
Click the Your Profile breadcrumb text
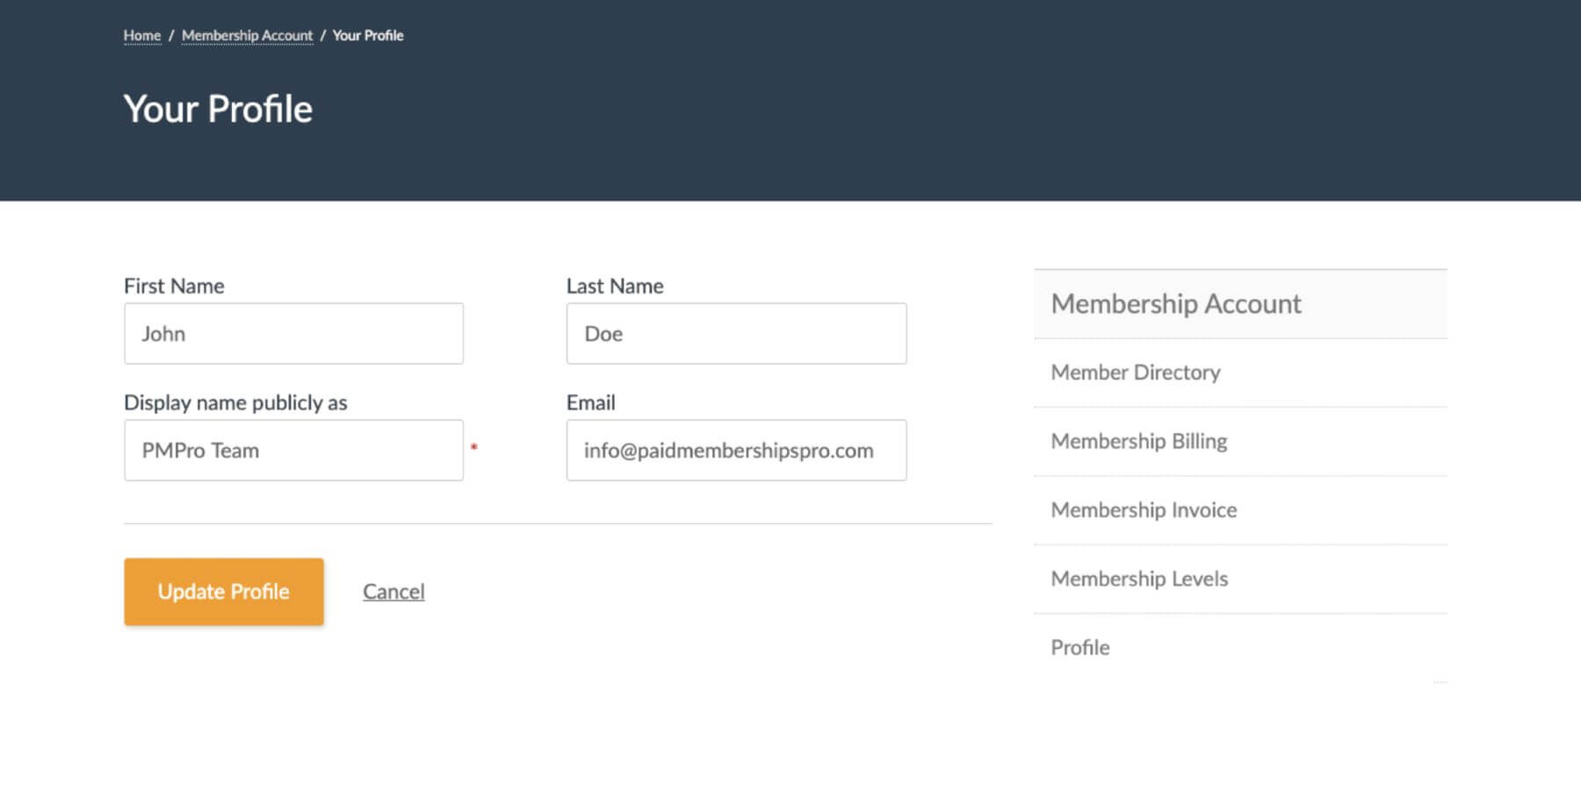pos(367,35)
